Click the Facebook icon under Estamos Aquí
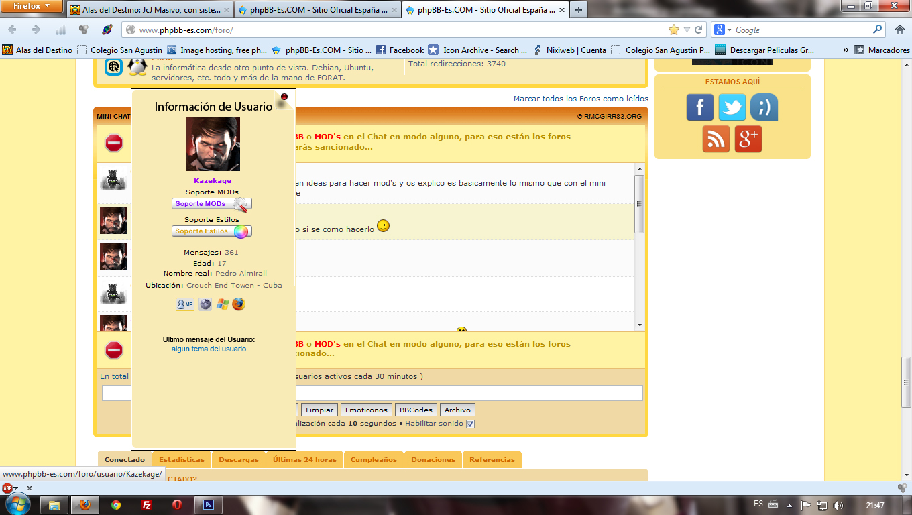Screen dimensions: 912x515 (699, 107)
